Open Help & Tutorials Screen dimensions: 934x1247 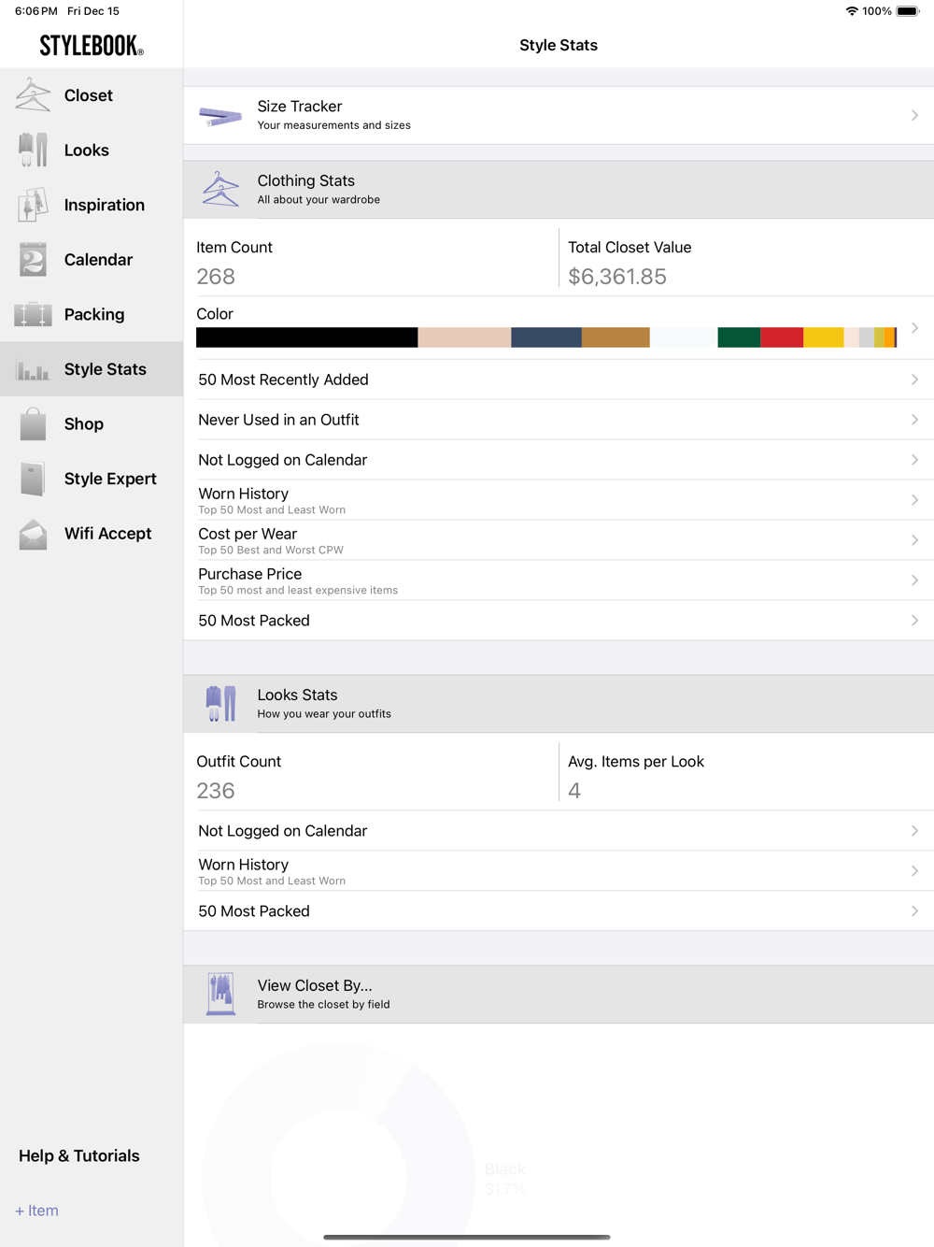[x=79, y=1155]
